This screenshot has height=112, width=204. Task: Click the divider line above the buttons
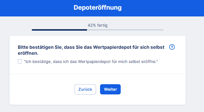coord(97,74)
